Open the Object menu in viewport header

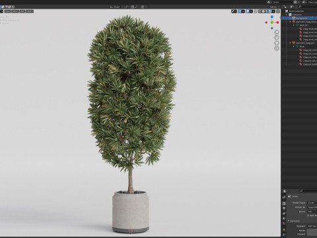[x=30, y=11]
